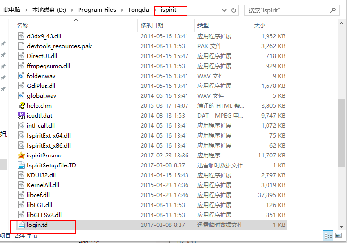
Task: Go to Tongda in the breadcrumb
Action: pos(138,10)
